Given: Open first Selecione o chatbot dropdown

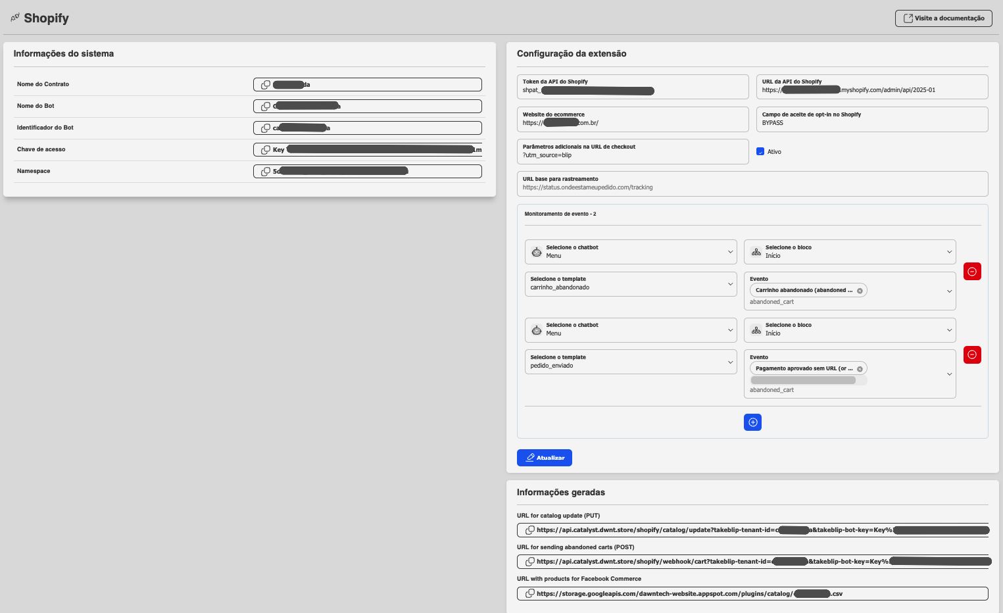Looking at the screenshot, I should (631, 252).
